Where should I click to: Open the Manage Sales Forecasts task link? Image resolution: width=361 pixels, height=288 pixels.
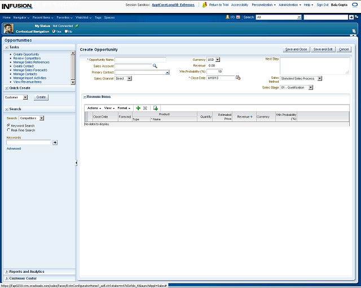(x=30, y=70)
